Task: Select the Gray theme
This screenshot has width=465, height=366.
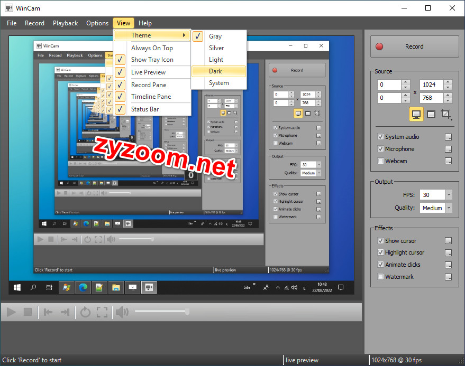Action: [x=219, y=36]
